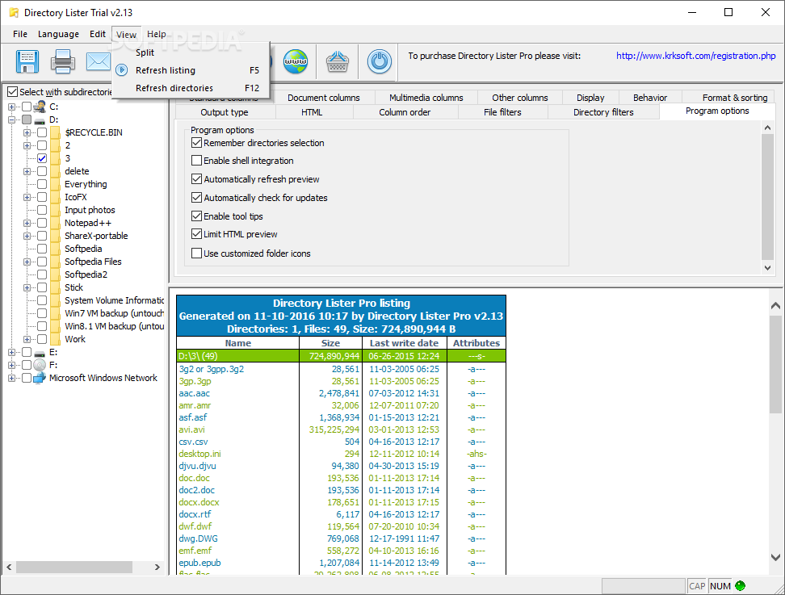This screenshot has width=785, height=595.
Task: Click the Size column header
Action: click(x=330, y=343)
